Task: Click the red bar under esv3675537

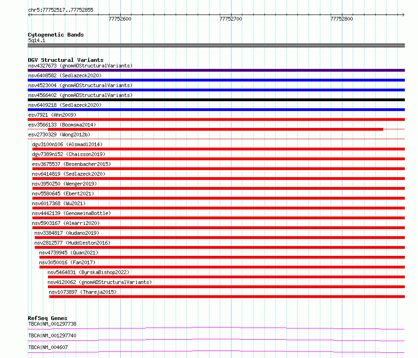Action: click(x=218, y=169)
